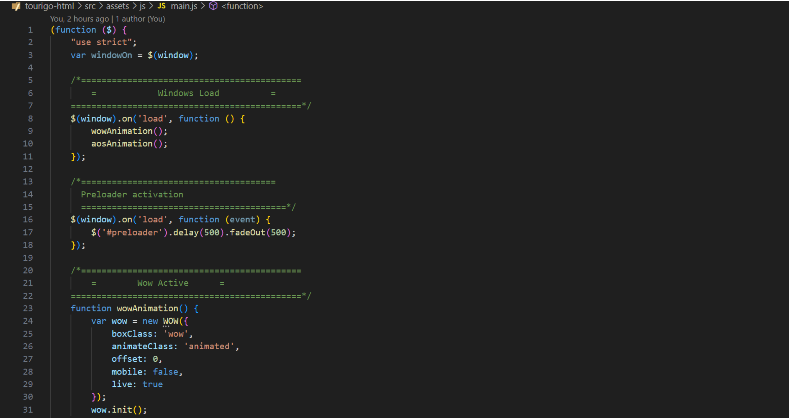Image resolution: width=789 pixels, height=418 pixels.
Task: Open the src breadcrumb segment
Action: click(90, 6)
